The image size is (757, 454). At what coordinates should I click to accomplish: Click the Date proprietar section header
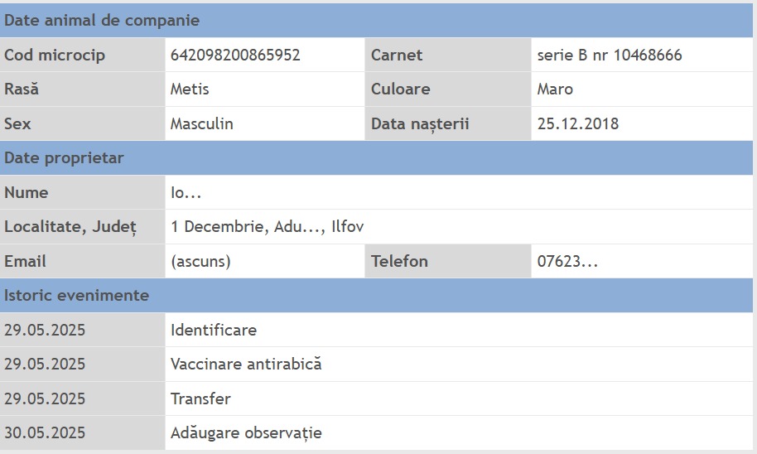tap(64, 158)
